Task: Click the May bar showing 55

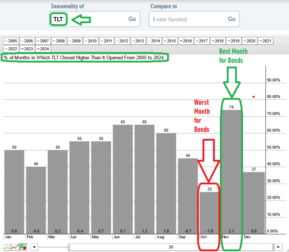Action: tap(101, 188)
